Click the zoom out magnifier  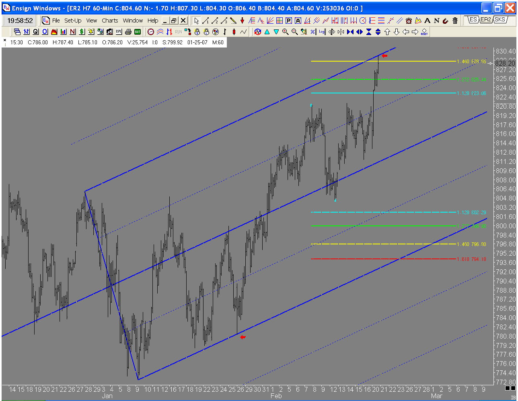295,32
